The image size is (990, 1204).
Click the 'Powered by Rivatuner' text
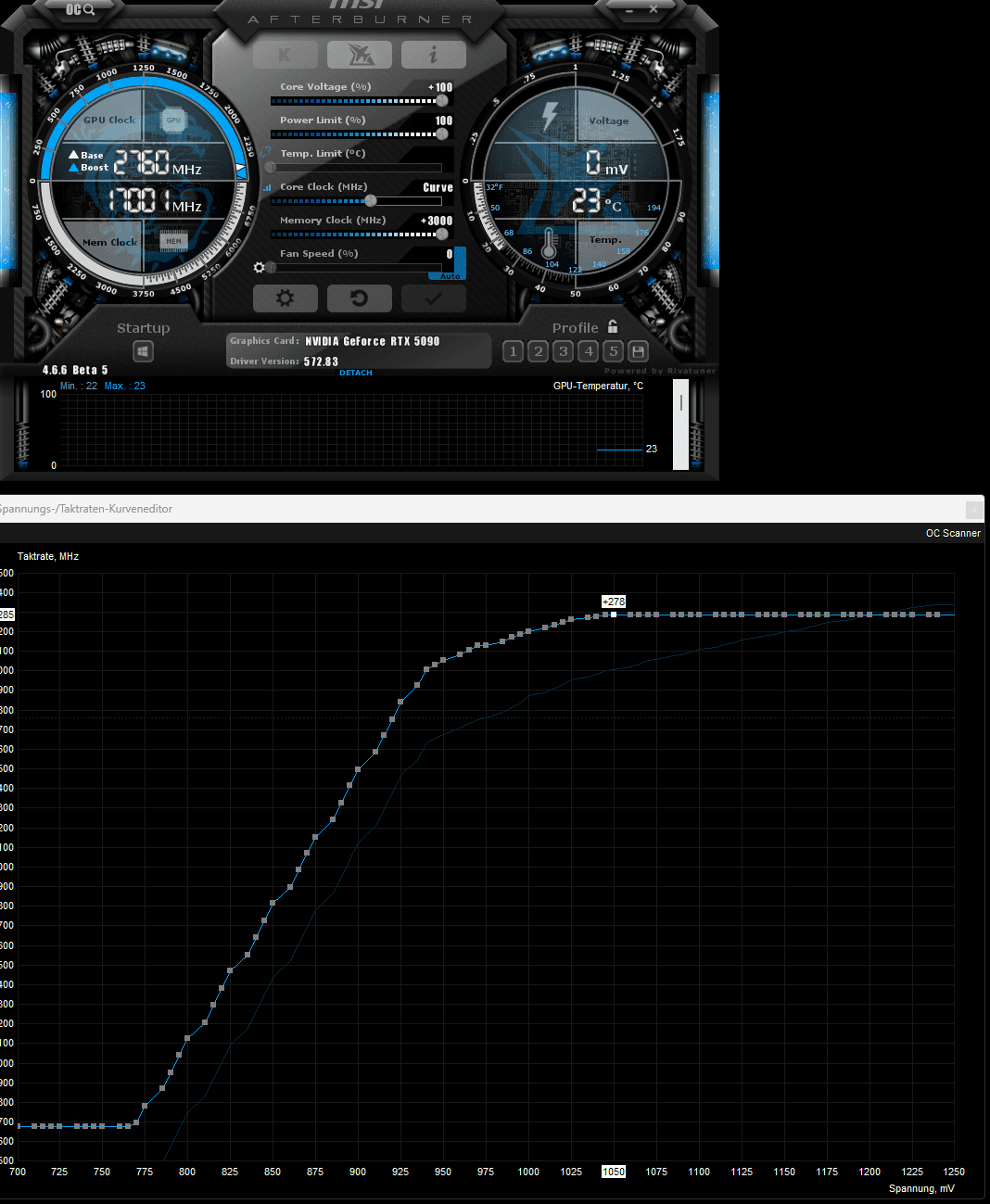(660, 371)
